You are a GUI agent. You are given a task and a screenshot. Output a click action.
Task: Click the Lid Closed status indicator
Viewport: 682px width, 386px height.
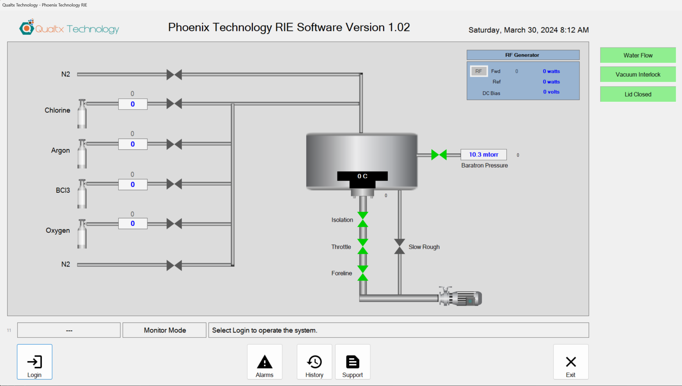click(638, 94)
